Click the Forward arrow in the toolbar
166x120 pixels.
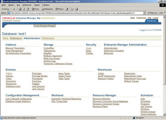pos(14,9)
